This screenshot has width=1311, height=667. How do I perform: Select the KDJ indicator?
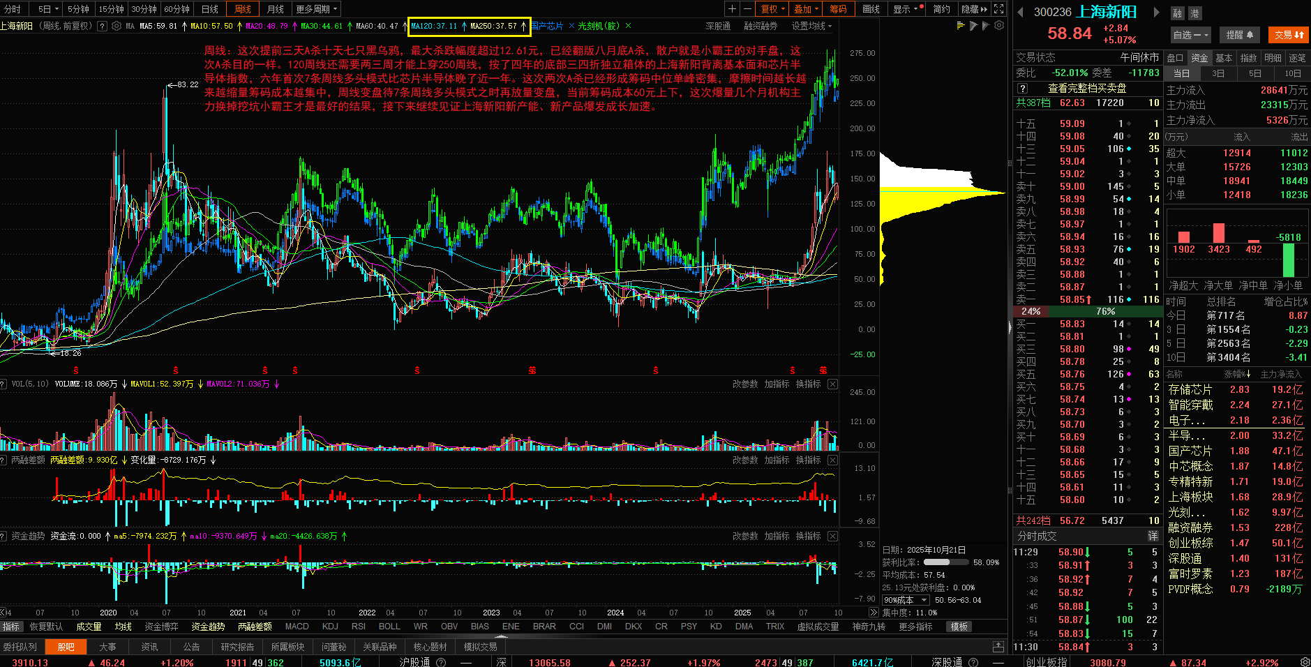[331, 627]
